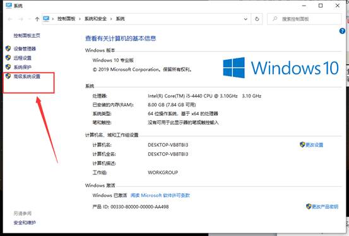
Task: Click installed RAM value 8.00 GB
Action: (172, 105)
